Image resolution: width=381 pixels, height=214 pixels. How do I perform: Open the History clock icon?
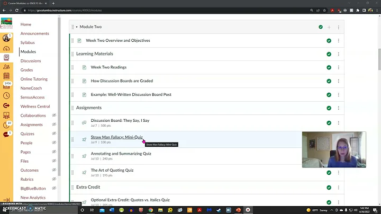[x=6, y=95]
